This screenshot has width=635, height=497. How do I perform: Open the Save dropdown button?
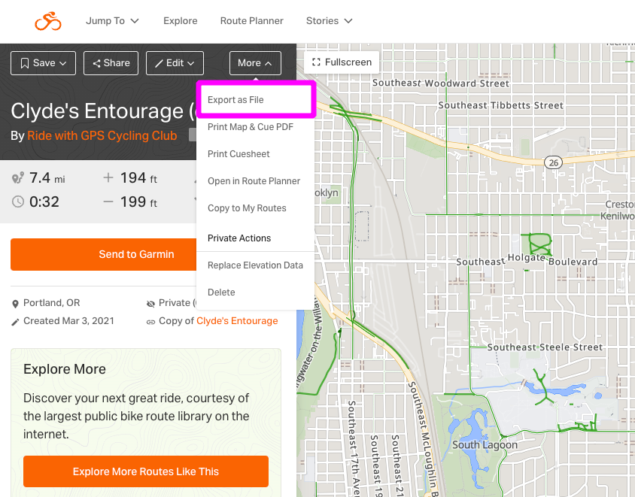click(44, 63)
